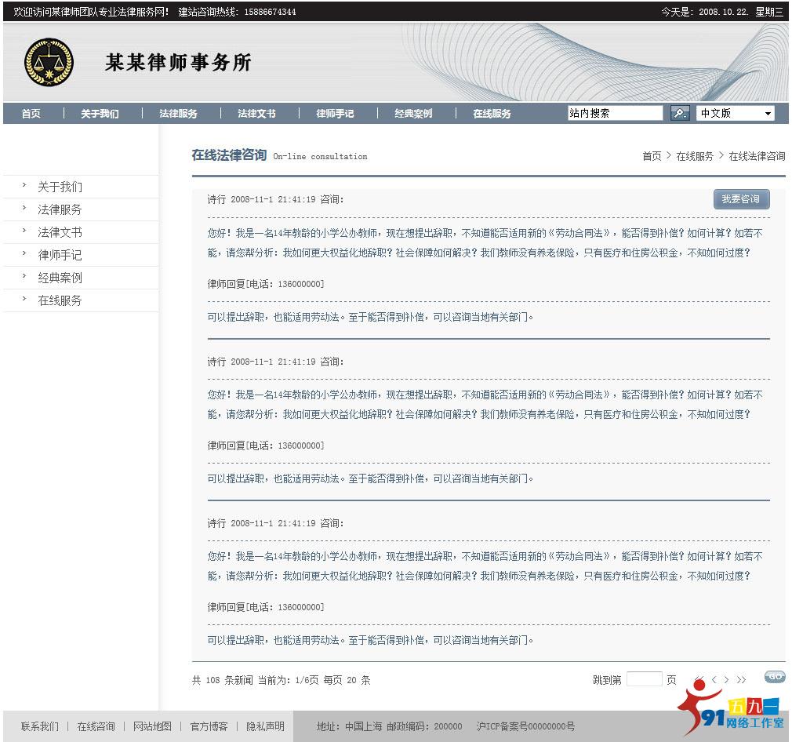Switch to the 首页 navigation tab
This screenshot has width=792, height=742.
click(30, 113)
